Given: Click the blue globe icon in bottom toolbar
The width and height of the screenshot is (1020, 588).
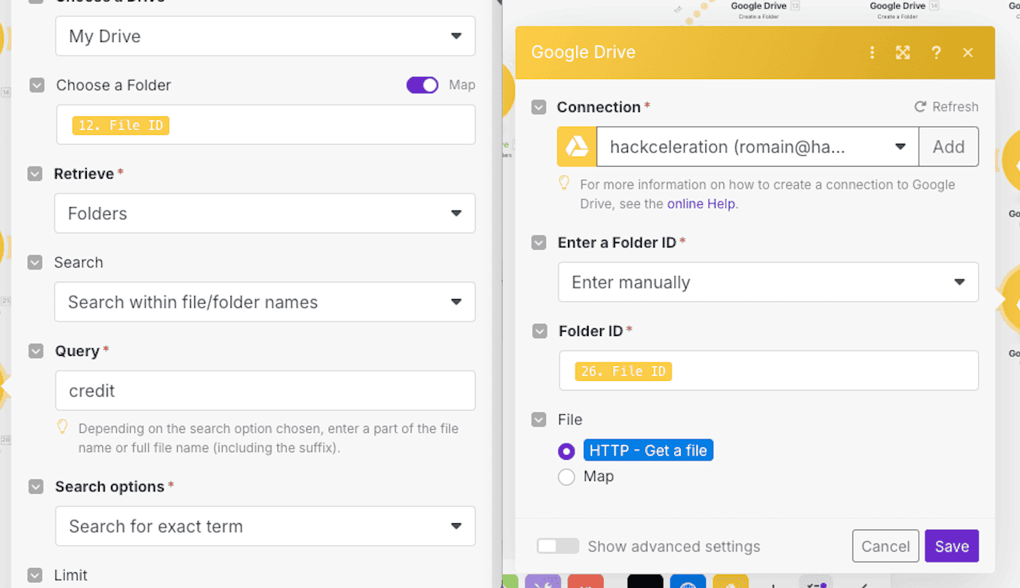Looking at the screenshot, I should point(688,582).
